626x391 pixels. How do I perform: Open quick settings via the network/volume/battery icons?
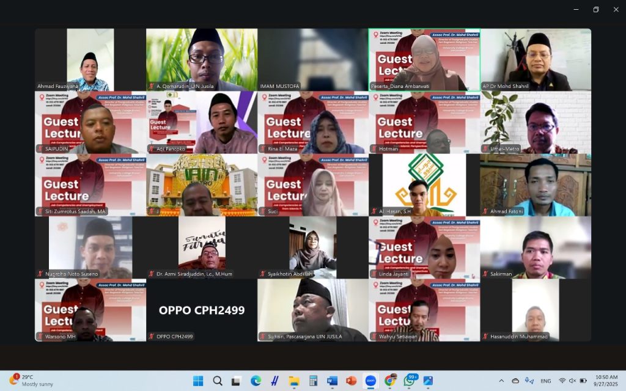[x=572, y=381]
